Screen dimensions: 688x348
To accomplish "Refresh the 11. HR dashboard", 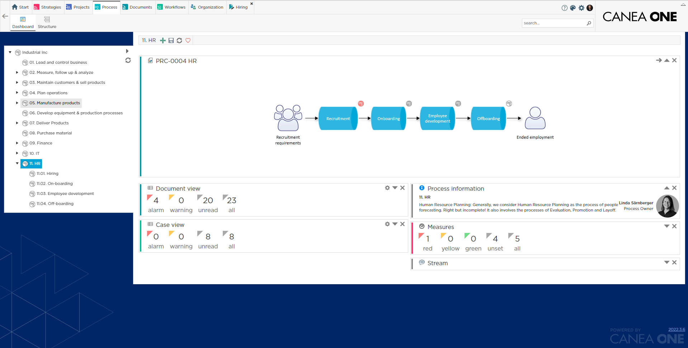I will 179,40.
